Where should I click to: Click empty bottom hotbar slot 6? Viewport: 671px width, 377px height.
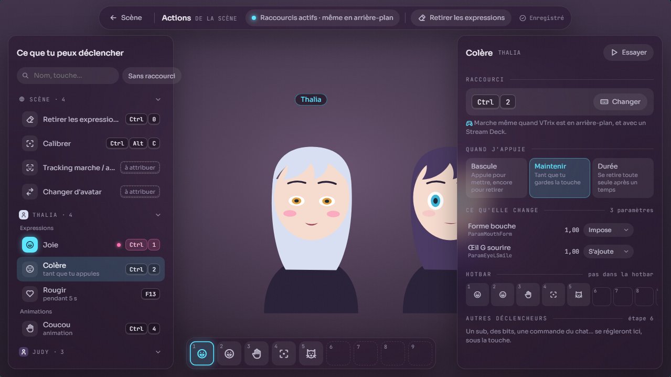(x=338, y=353)
